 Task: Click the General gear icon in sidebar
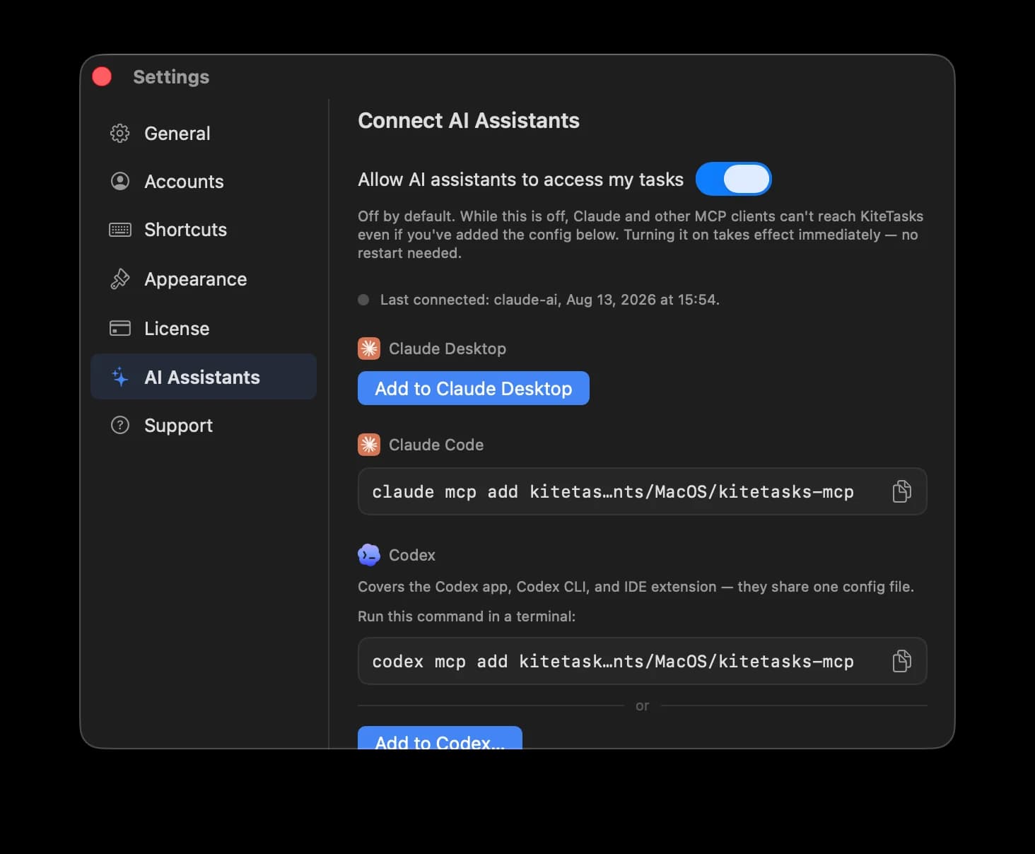120,133
